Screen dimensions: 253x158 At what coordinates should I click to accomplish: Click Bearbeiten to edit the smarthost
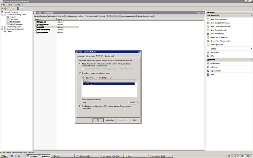click(102, 78)
